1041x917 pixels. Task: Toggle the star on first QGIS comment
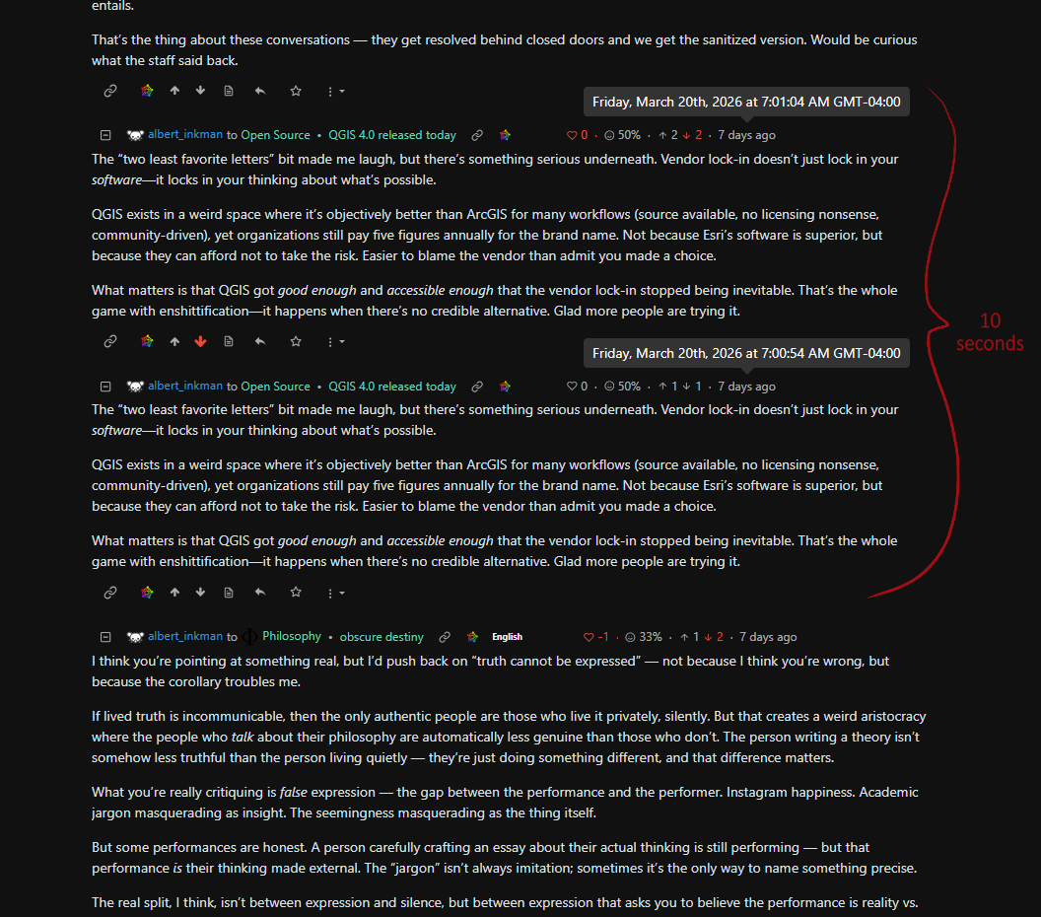296,341
